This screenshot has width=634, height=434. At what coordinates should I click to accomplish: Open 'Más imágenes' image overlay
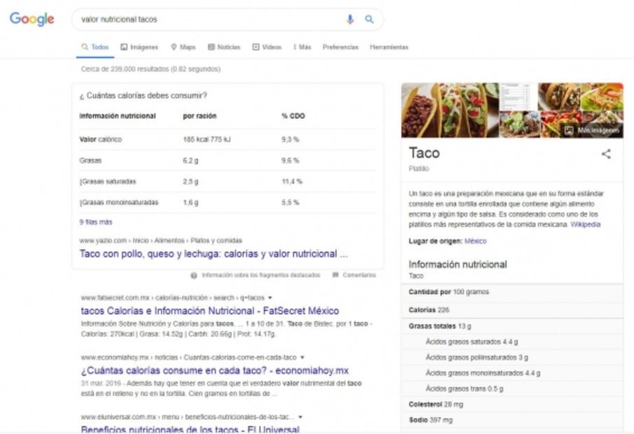point(593,130)
